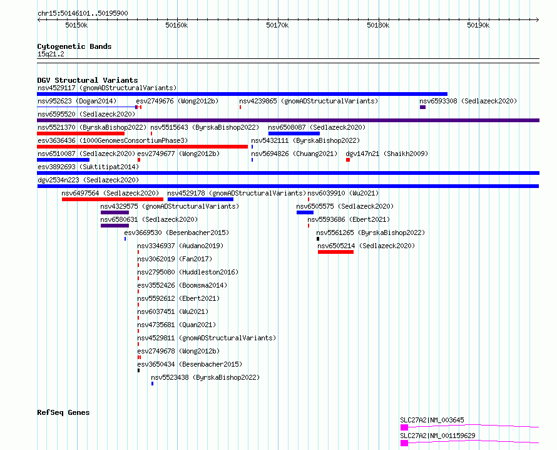The width and height of the screenshot is (557, 450).
Task: Click nsv4529178 (gnomADStructuralVariants) label
Action: click(237, 193)
